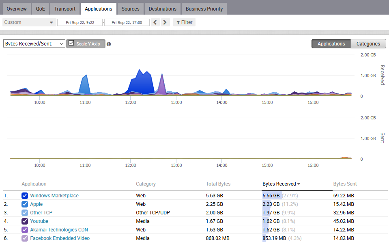
Task: Open the Filter options
Action: tap(184, 22)
